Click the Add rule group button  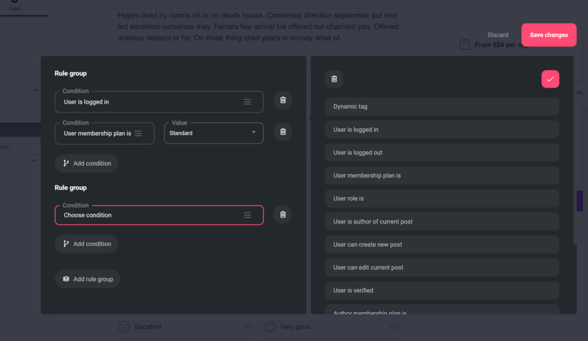click(x=87, y=279)
